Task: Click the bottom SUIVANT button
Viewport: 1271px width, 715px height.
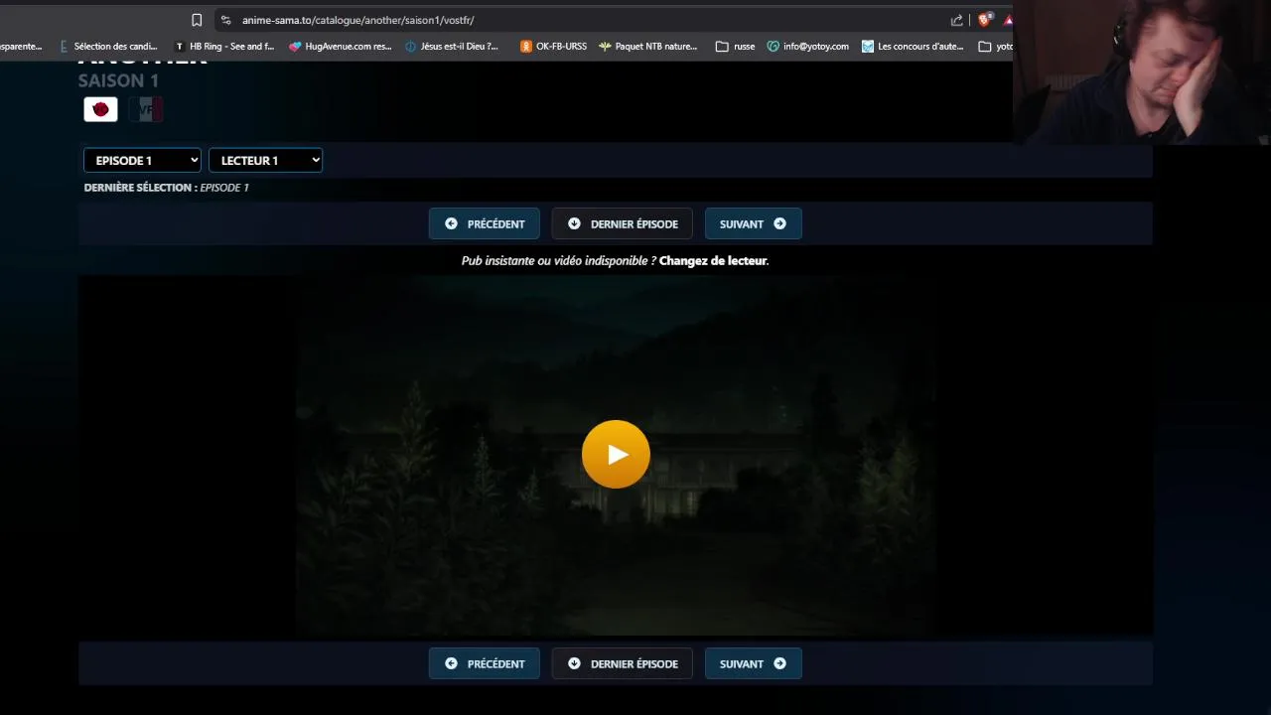Action: [753, 663]
